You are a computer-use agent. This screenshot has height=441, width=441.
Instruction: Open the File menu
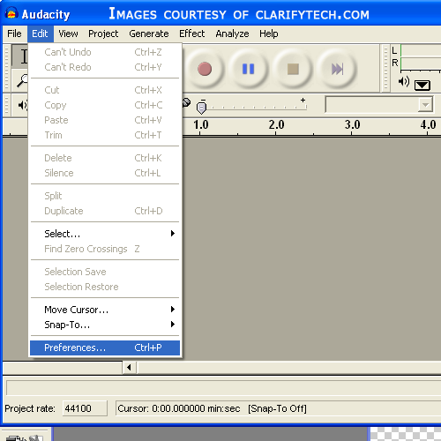coord(14,34)
